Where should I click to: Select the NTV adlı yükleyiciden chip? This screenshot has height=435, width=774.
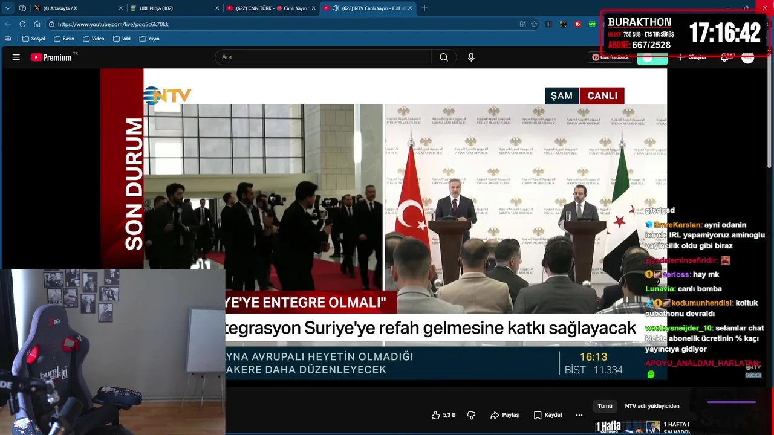click(x=652, y=406)
